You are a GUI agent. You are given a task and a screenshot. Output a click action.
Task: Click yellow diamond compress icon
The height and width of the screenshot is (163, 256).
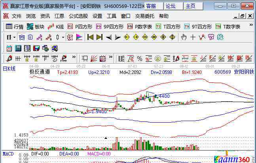click(x=154, y=38)
